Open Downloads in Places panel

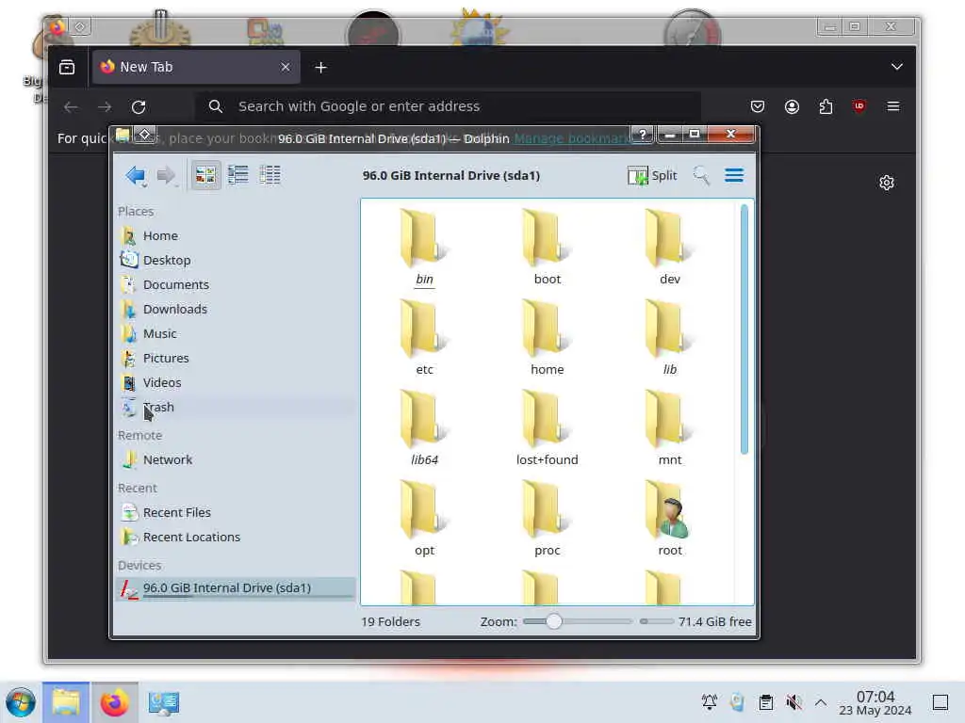[234, 309]
